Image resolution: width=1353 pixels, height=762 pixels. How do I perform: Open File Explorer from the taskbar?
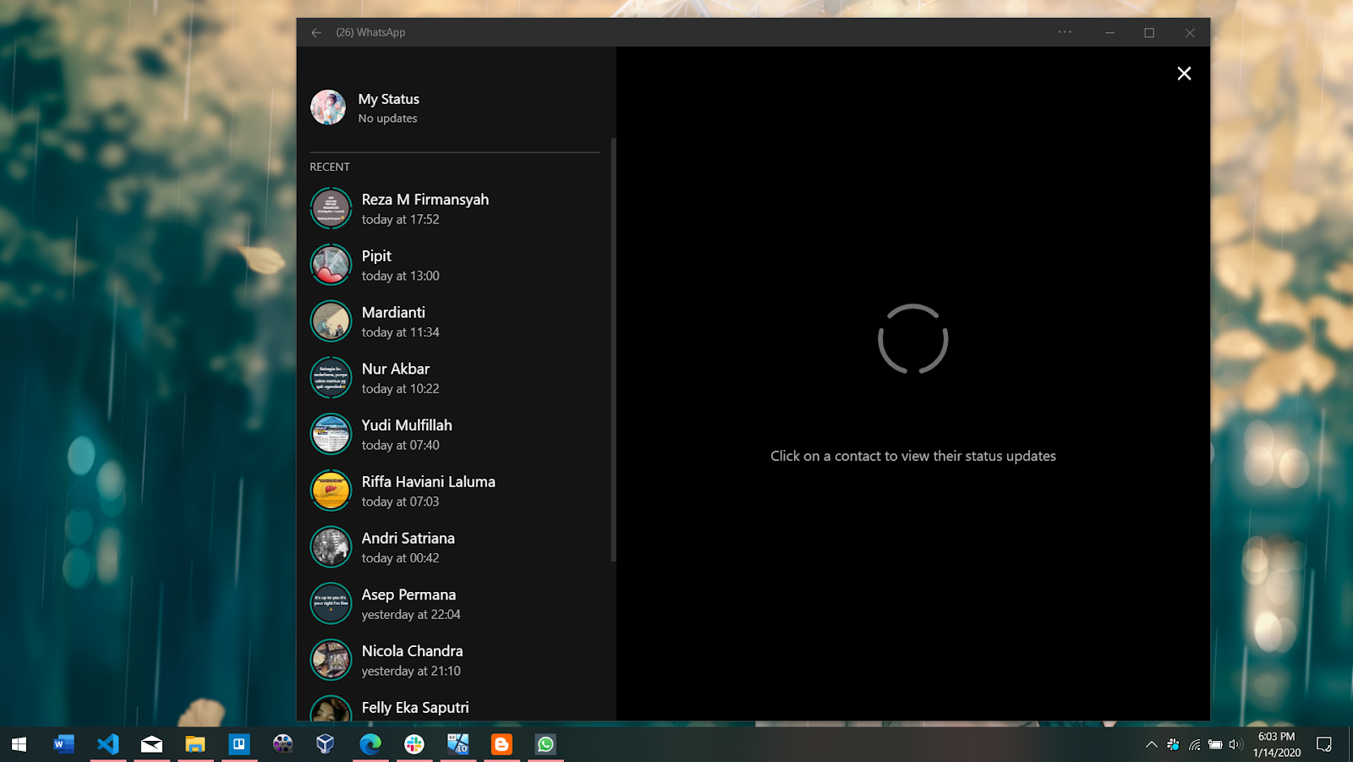[195, 744]
